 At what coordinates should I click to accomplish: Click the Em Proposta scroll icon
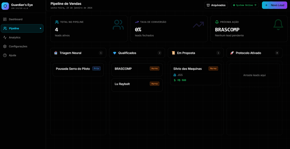[x=173, y=53]
